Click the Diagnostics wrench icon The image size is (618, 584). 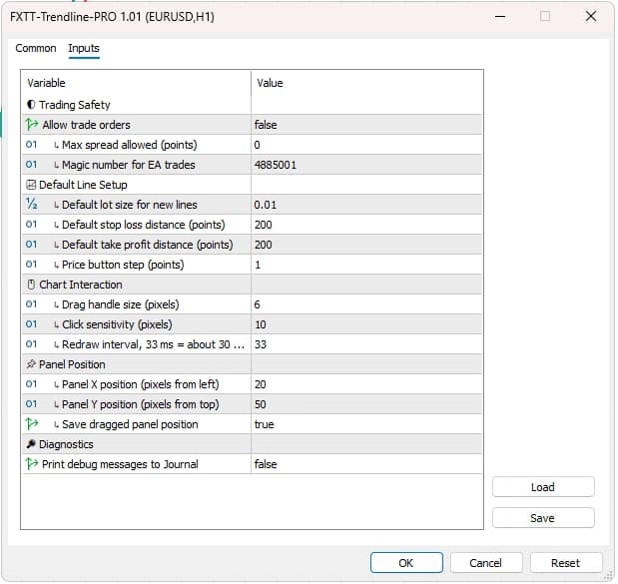click(31, 444)
